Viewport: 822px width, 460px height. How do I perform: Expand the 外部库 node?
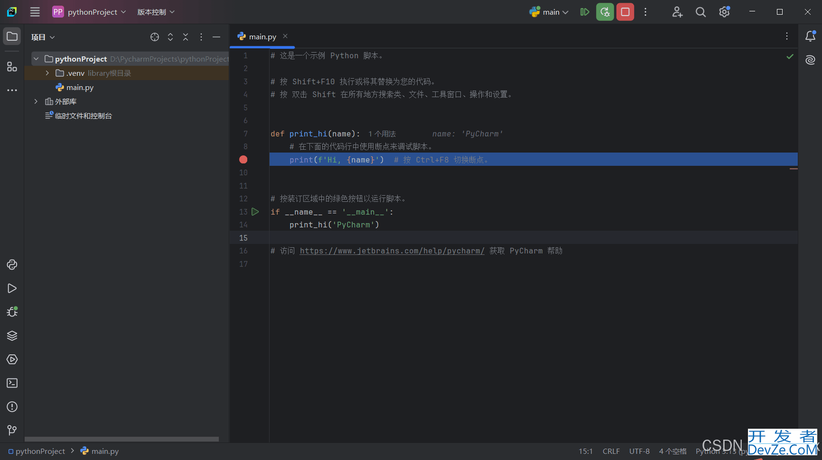pos(36,101)
